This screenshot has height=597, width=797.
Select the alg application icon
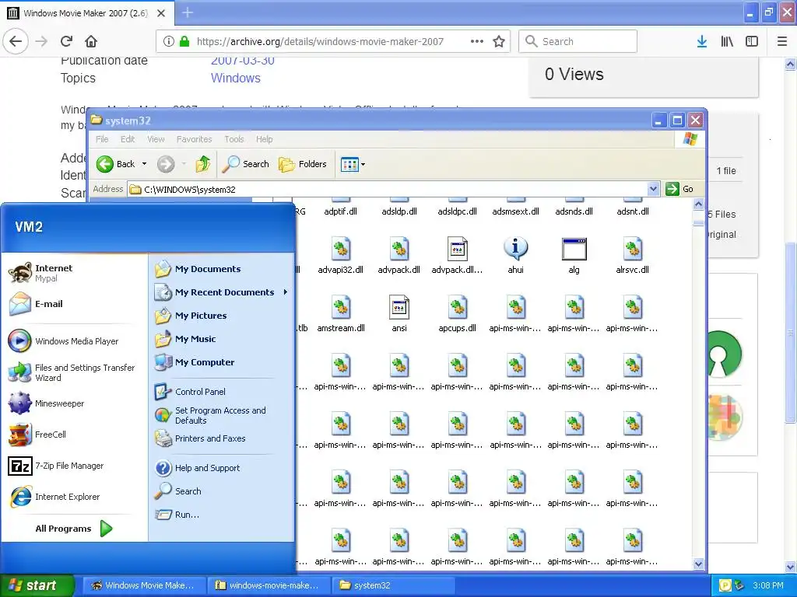pyautogui.click(x=574, y=250)
